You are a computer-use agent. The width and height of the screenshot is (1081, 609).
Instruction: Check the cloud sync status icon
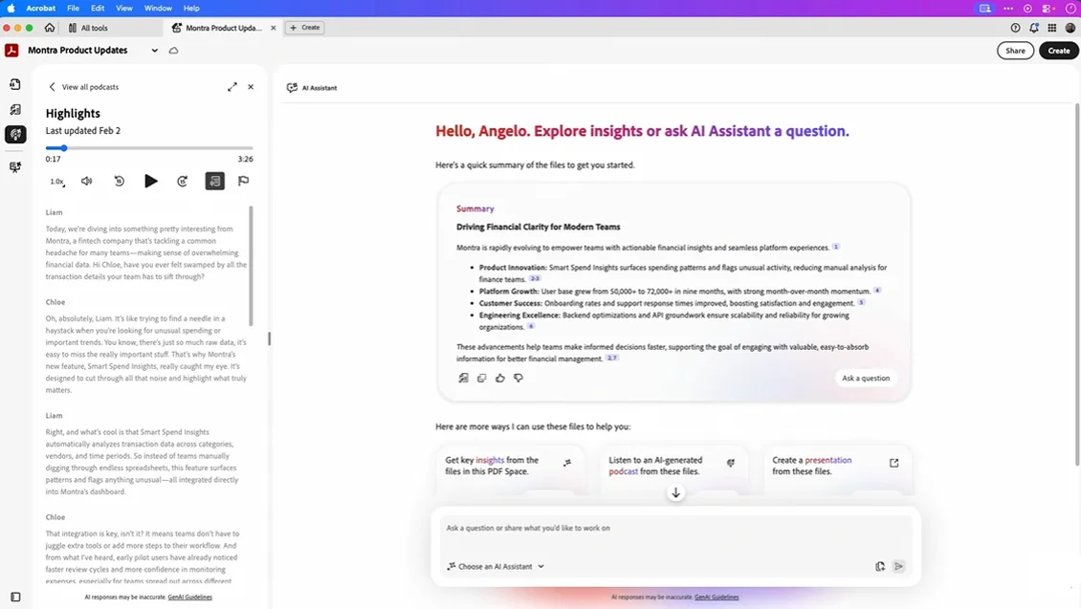point(174,51)
